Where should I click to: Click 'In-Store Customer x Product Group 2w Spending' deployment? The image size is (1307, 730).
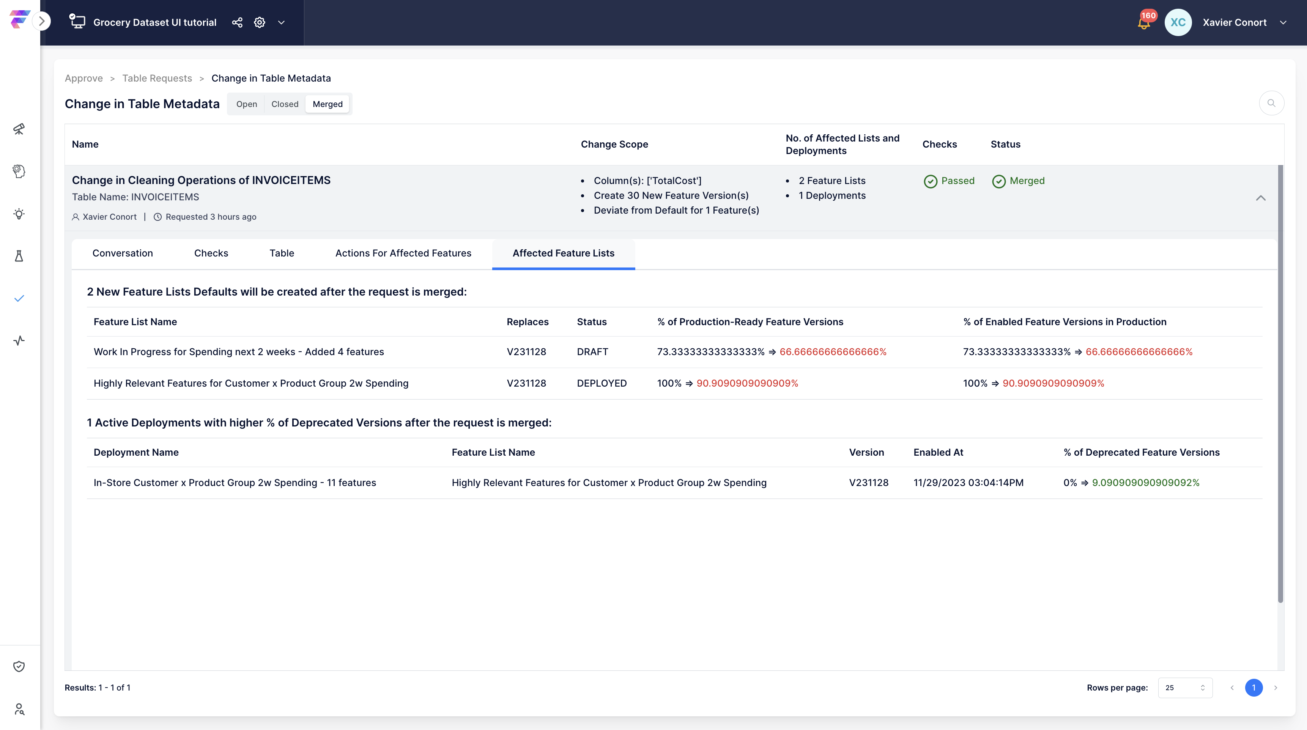(x=235, y=483)
